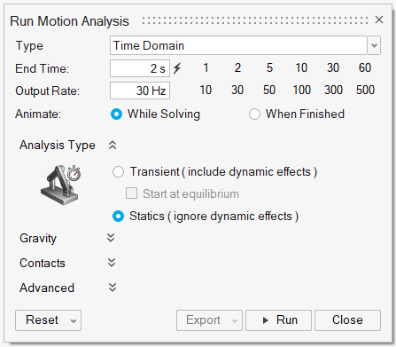Image resolution: width=396 pixels, height=347 pixels.
Task: Click the mechanism stopwatch analysis icon
Action: click(60, 185)
